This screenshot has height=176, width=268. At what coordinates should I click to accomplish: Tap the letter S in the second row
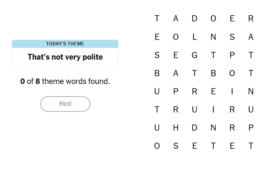coord(232,37)
